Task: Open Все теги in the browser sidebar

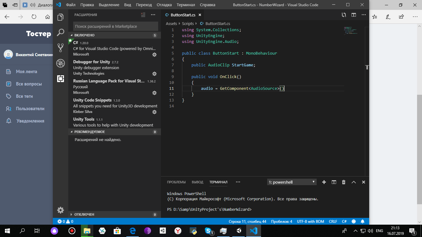Action: [x=24, y=96]
